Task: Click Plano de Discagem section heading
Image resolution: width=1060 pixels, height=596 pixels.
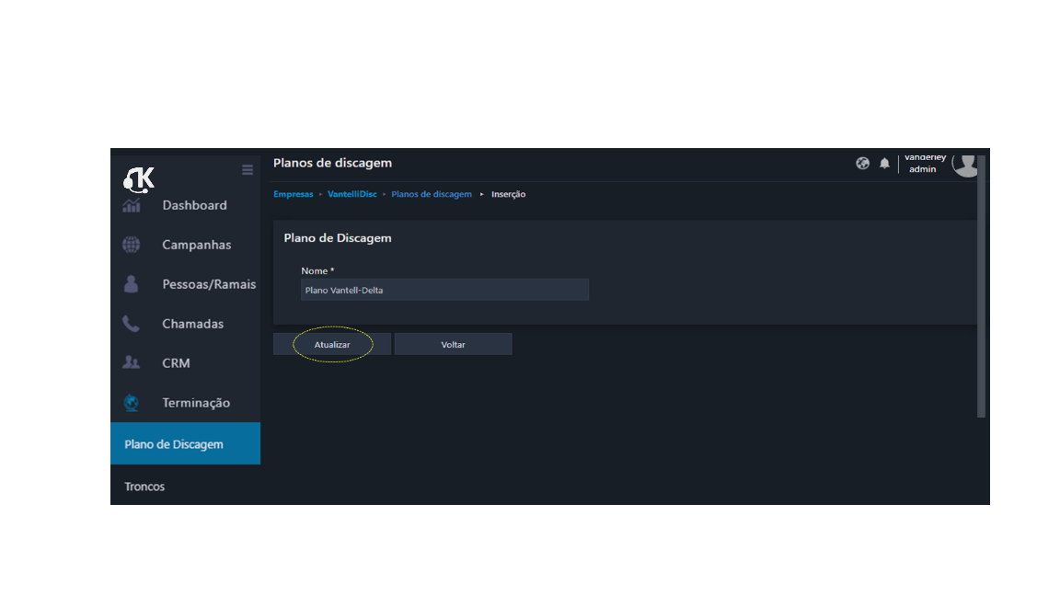Action: 338,238
